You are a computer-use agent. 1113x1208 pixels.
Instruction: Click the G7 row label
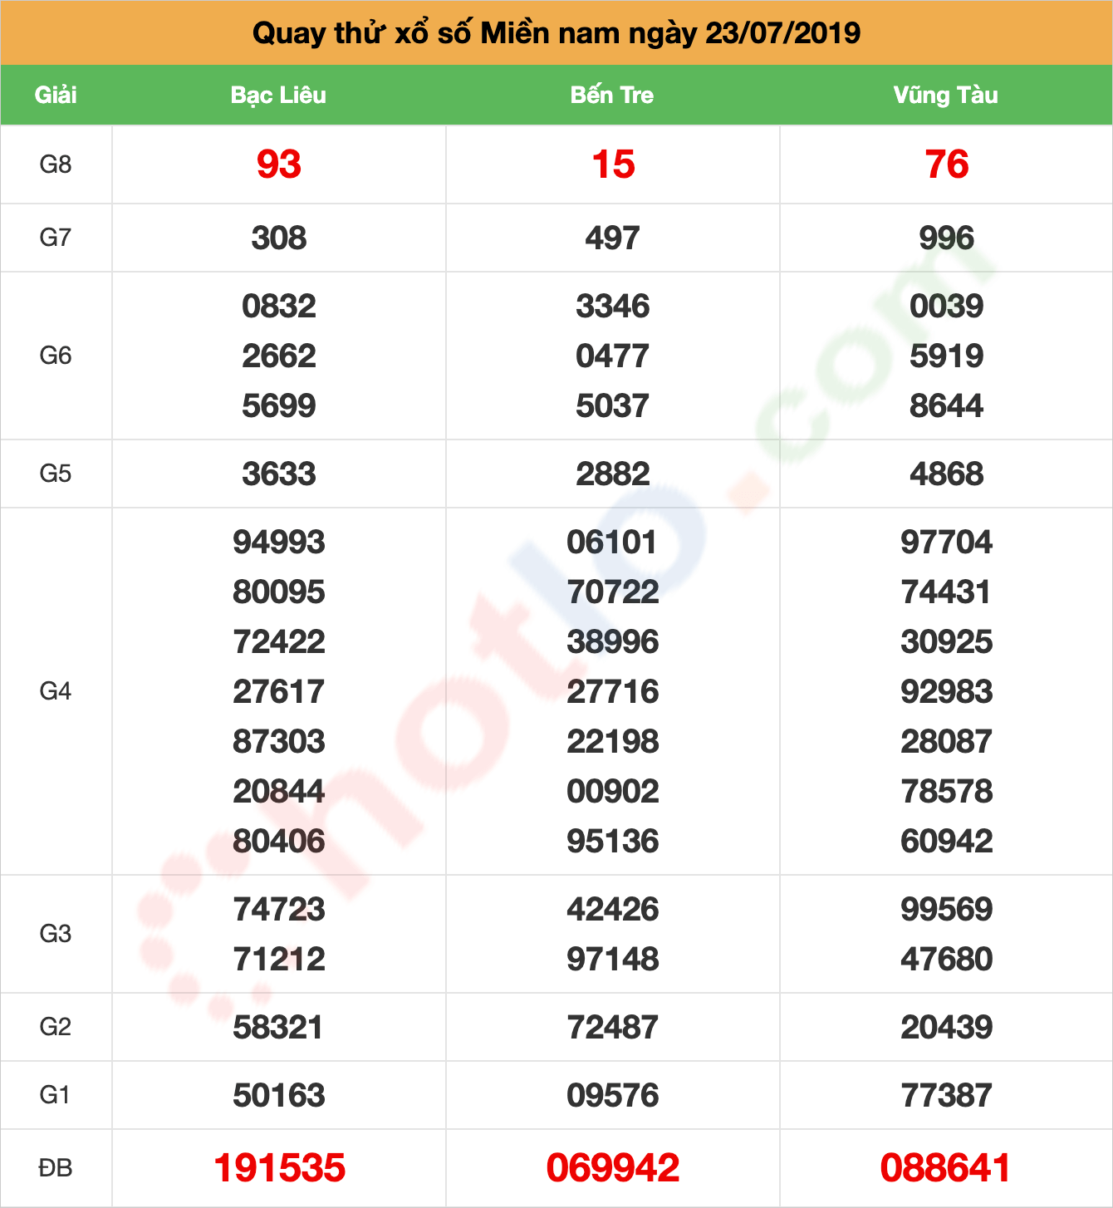pyautogui.click(x=56, y=238)
